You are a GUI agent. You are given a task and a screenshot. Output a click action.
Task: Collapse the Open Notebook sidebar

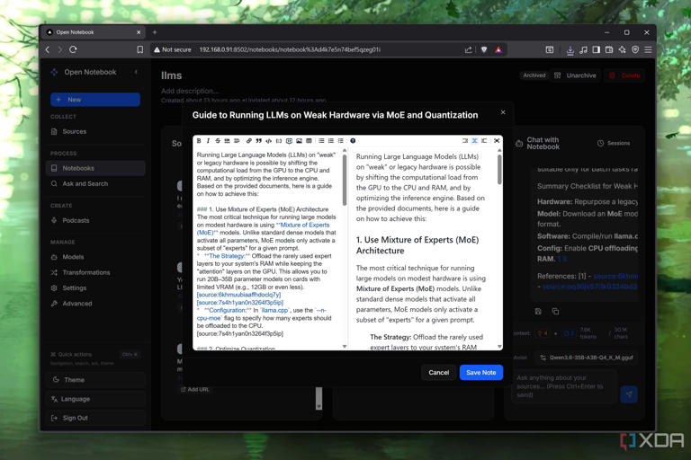(136, 72)
